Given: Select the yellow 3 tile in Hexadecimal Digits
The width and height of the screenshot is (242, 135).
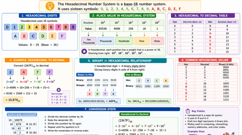Looking at the screenshot, I should 29,27.
